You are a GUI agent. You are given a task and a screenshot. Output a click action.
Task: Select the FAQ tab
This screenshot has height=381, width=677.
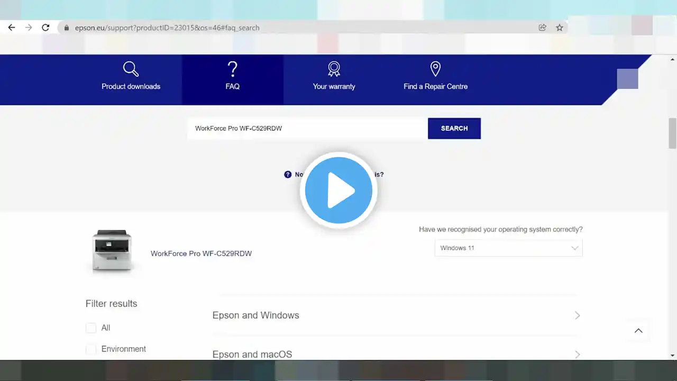coord(233,79)
